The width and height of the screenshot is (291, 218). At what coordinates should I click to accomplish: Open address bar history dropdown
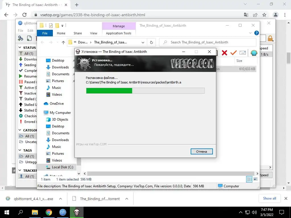(x=143, y=43)
